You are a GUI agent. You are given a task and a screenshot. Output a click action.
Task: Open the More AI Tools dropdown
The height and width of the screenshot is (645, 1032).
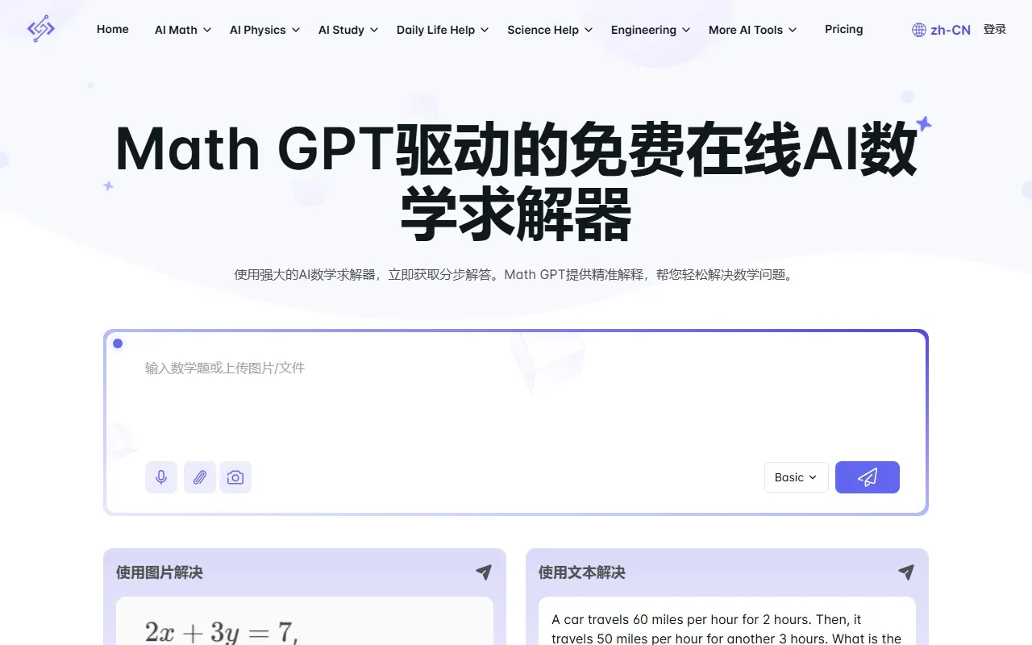752,30
